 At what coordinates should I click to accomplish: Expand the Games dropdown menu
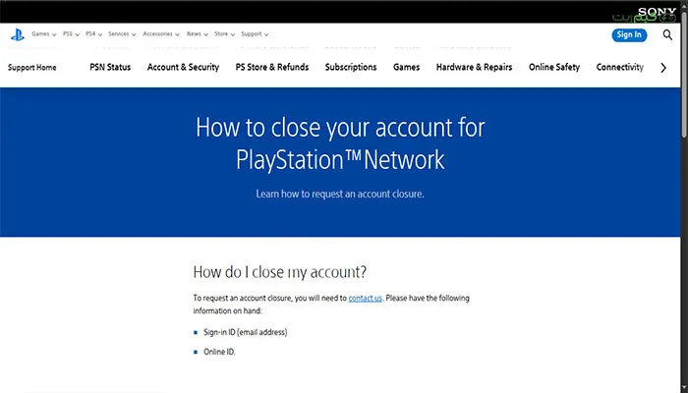(43, 34)
